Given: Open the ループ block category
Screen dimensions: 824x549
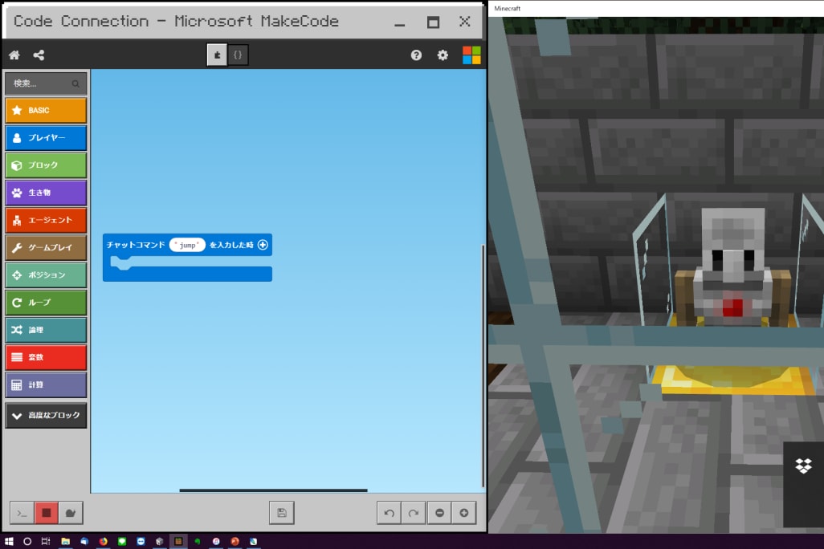Looking at the screenshot, I should [46, 303].
